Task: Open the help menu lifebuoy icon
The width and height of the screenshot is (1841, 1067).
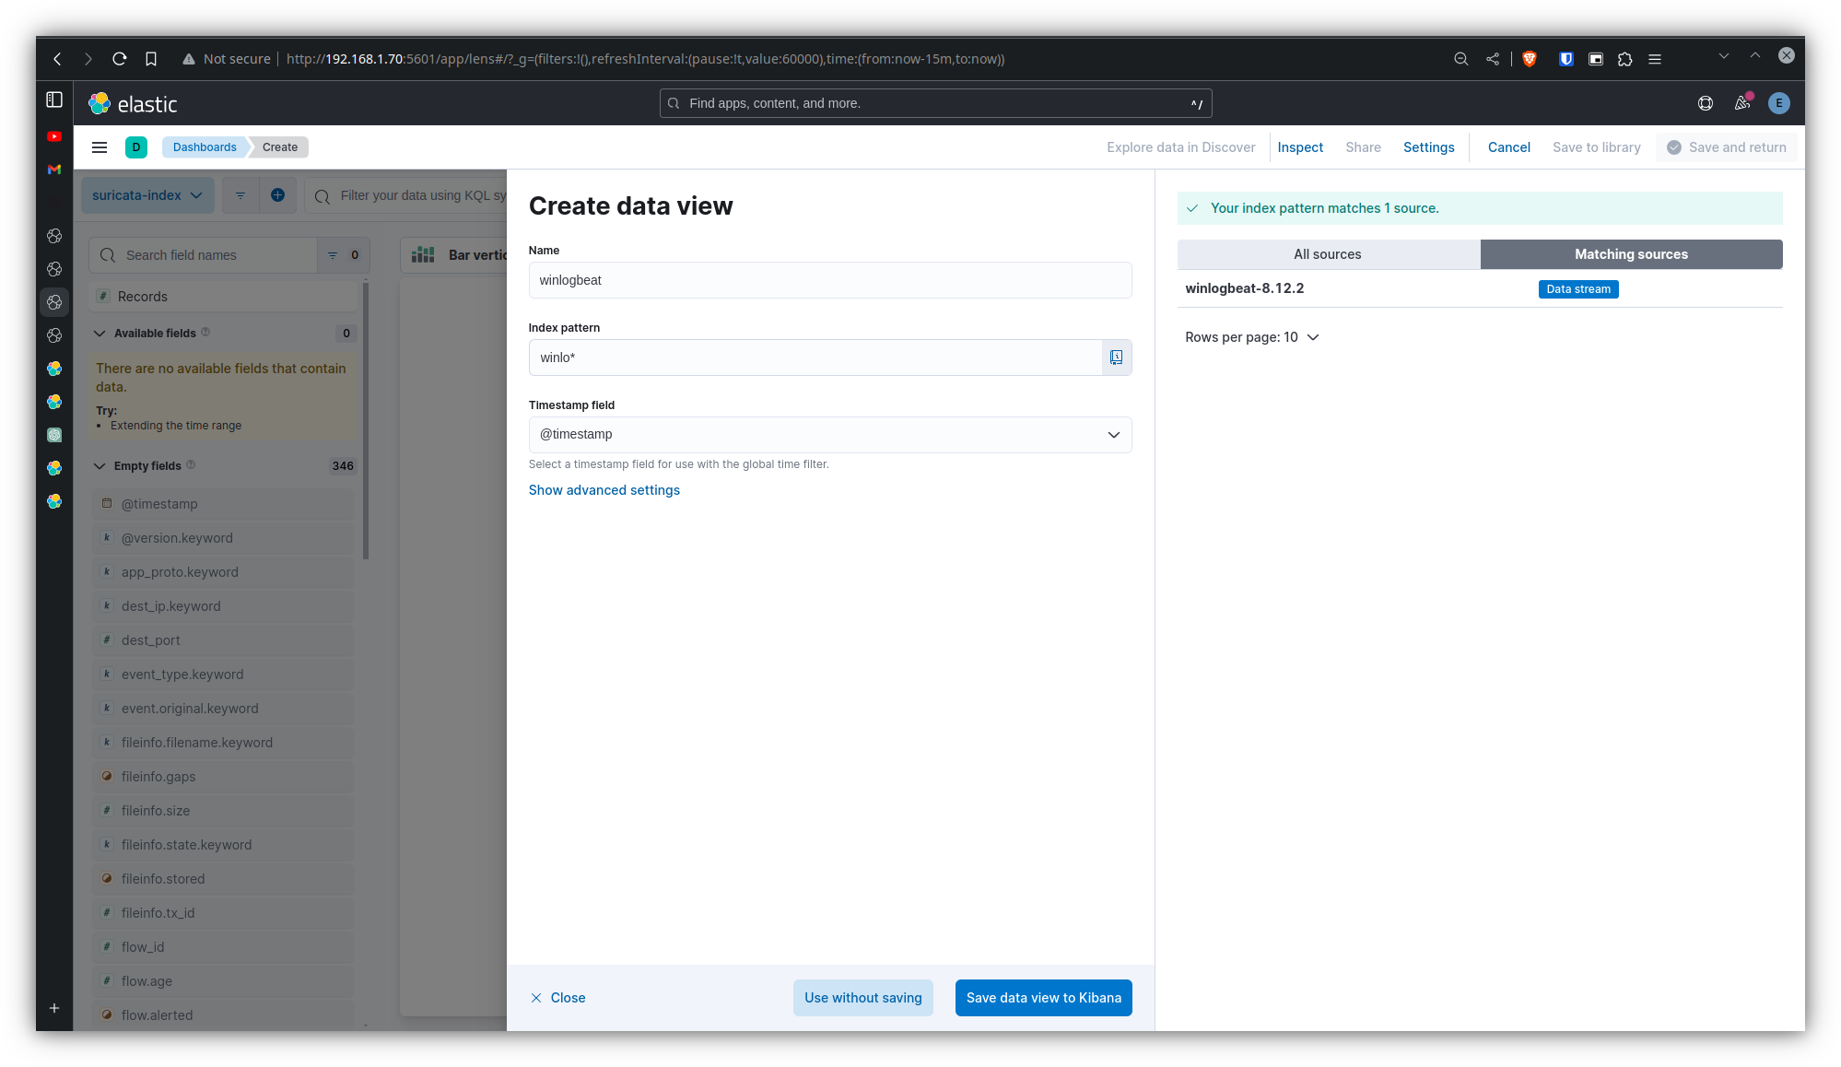Action: (x=1706, y=103)
